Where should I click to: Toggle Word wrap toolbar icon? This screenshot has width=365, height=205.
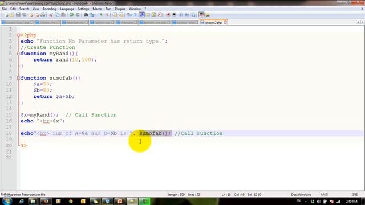(129, 15)
